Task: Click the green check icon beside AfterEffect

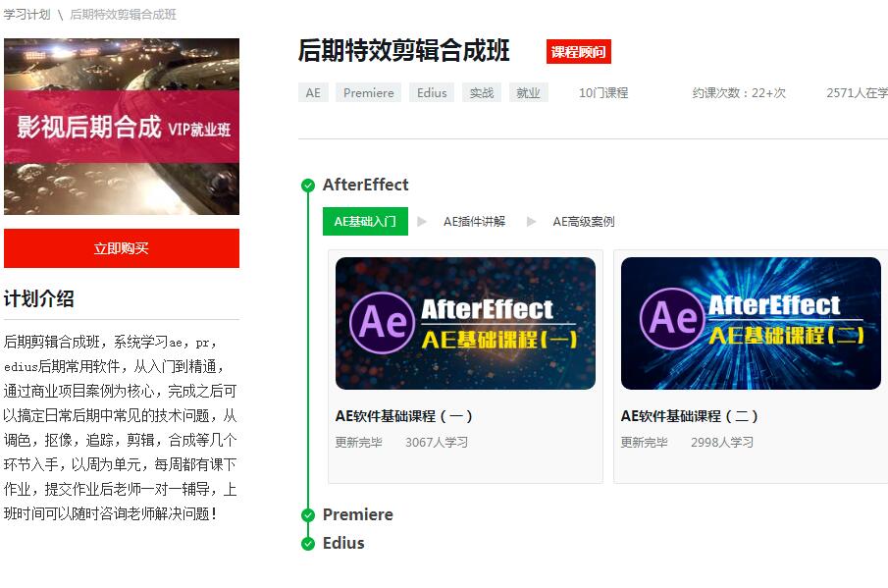Action: pos(308,186)
